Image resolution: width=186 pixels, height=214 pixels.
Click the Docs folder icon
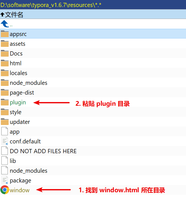tap(5, 53)
